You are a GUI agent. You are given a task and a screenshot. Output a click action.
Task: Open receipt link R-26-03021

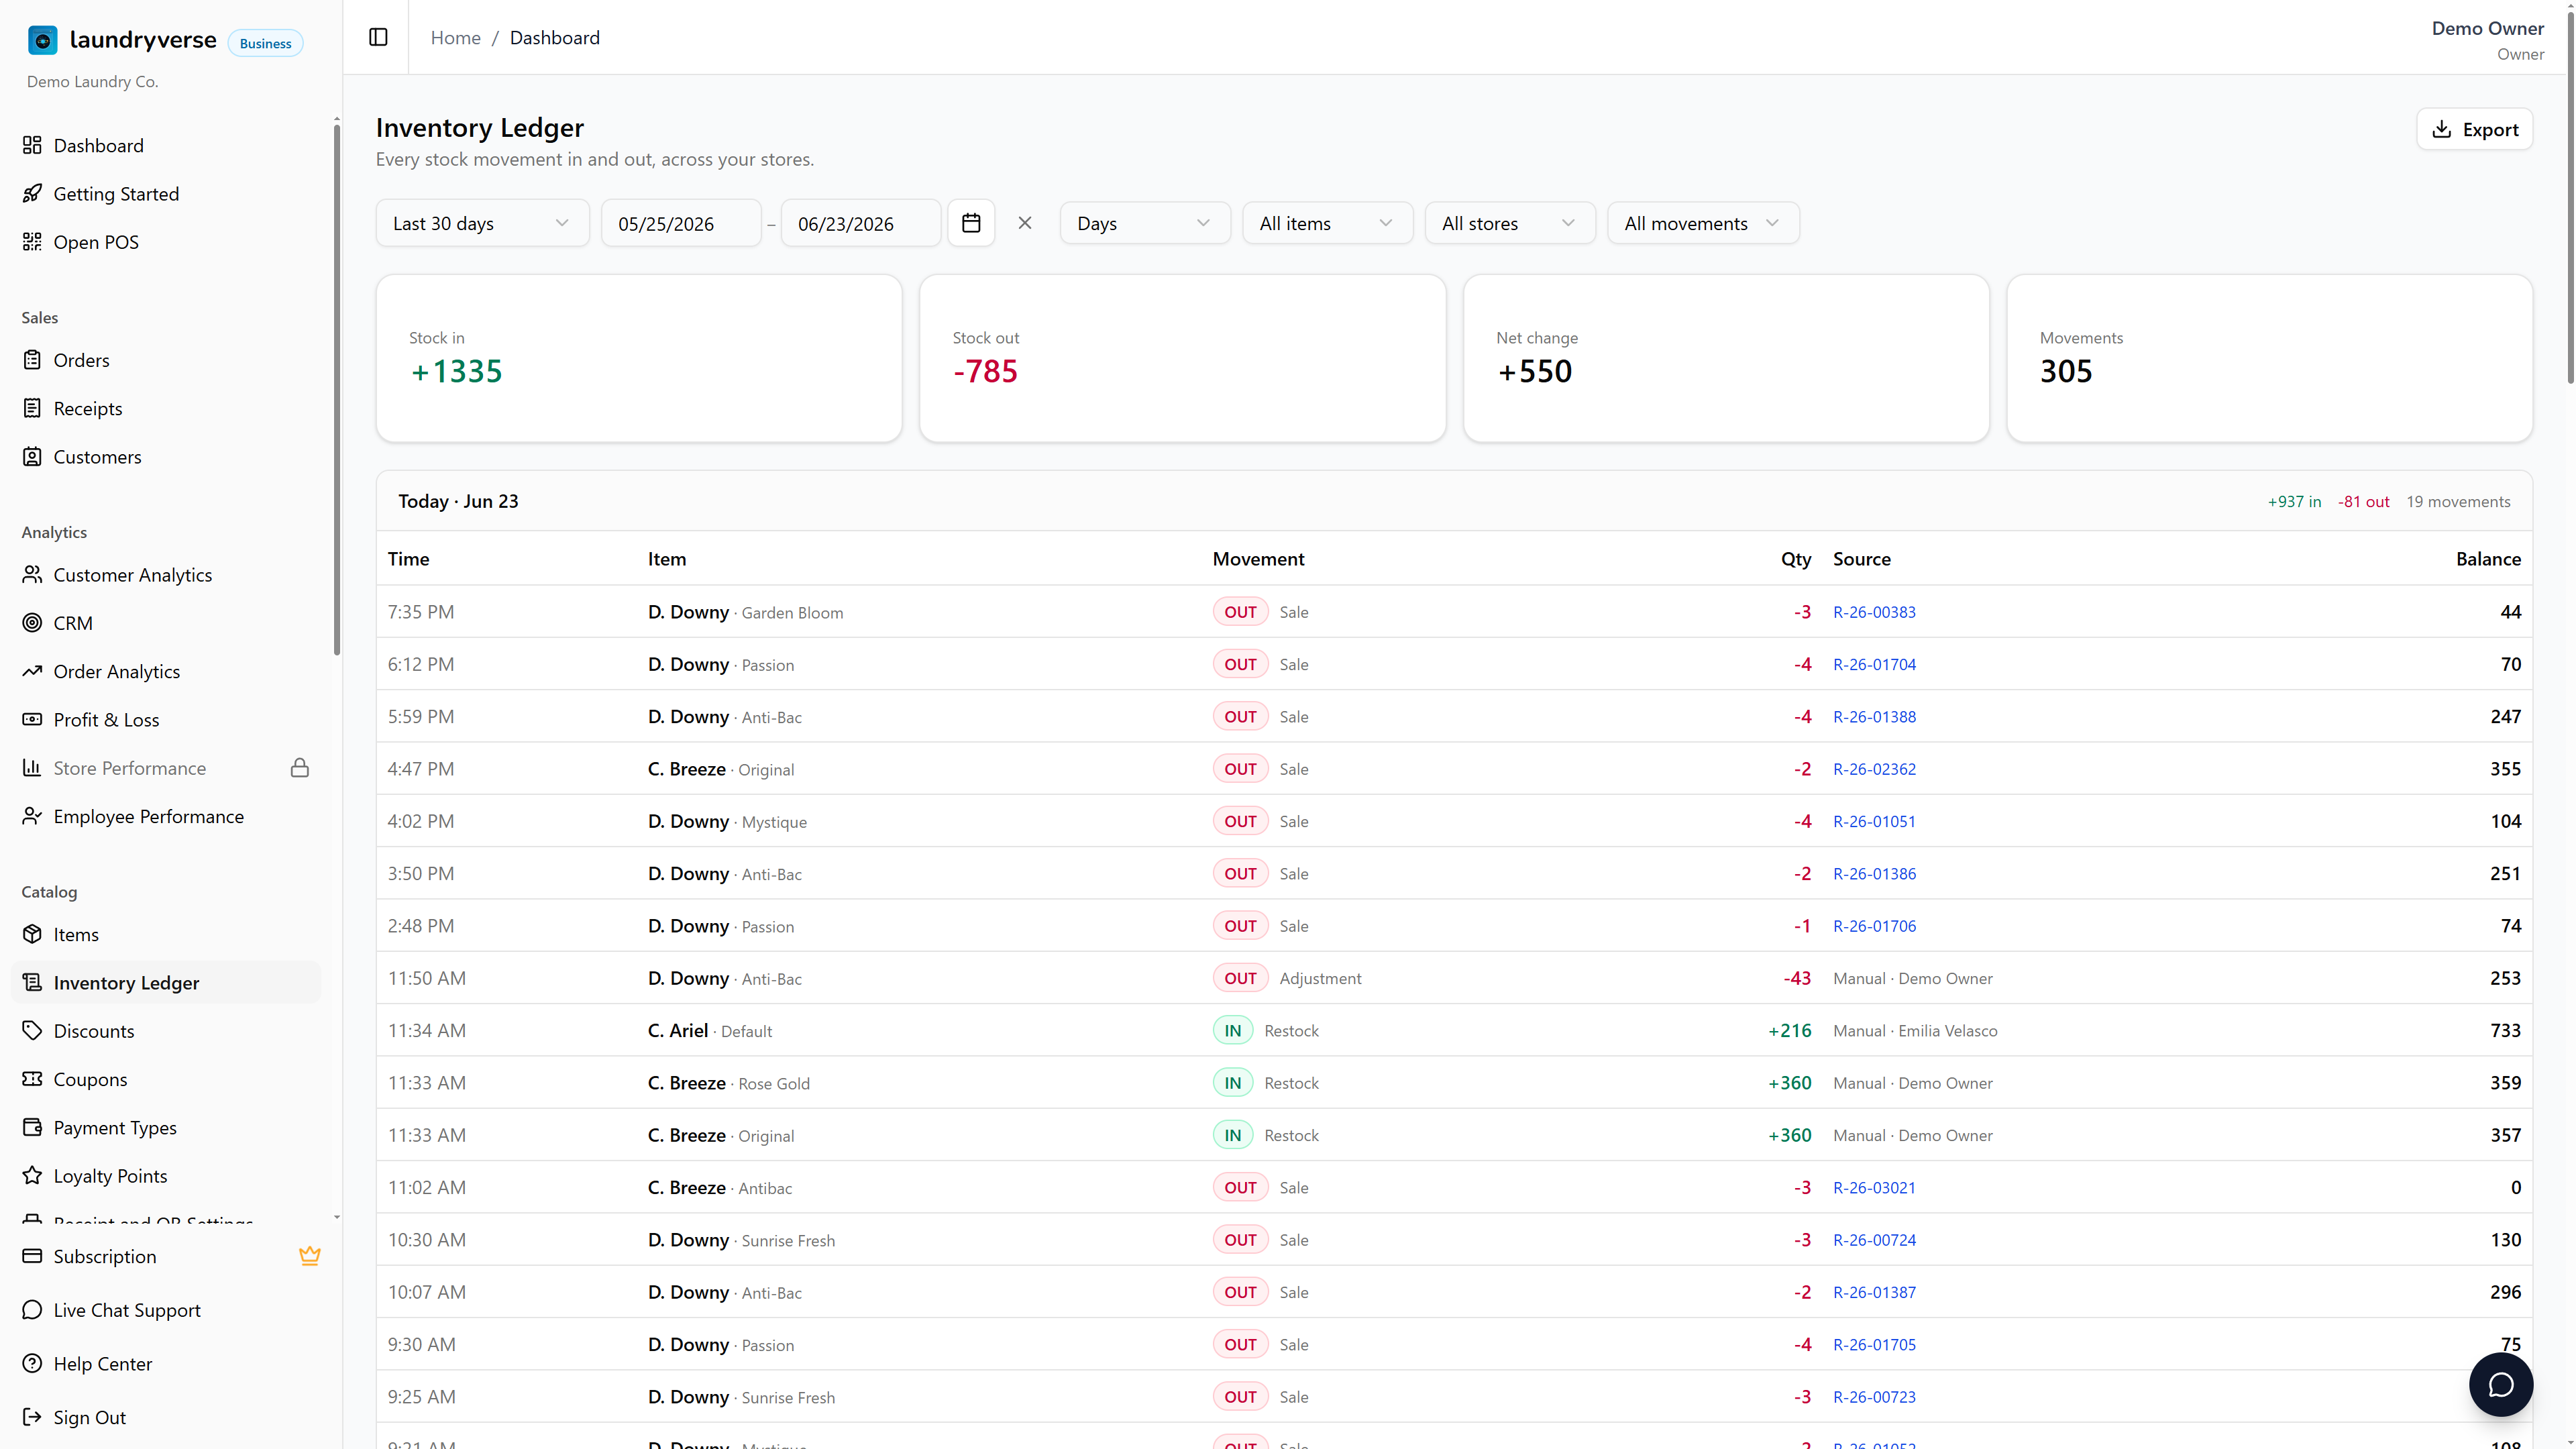[1874, 1187]
